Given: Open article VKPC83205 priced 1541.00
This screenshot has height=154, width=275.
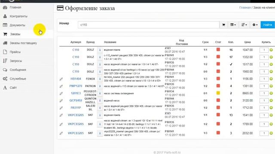Looking at the screenshot, I should pyautogui.click(x=76, y=115).
